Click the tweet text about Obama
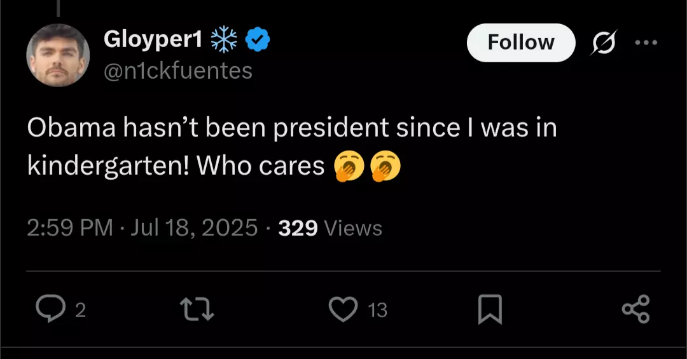Screen dimensions: 687x359 click(x=292, y=147)
